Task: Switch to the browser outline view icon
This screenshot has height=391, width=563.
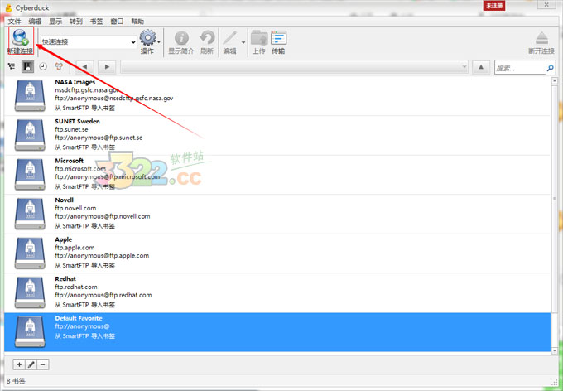Action: 12,66
